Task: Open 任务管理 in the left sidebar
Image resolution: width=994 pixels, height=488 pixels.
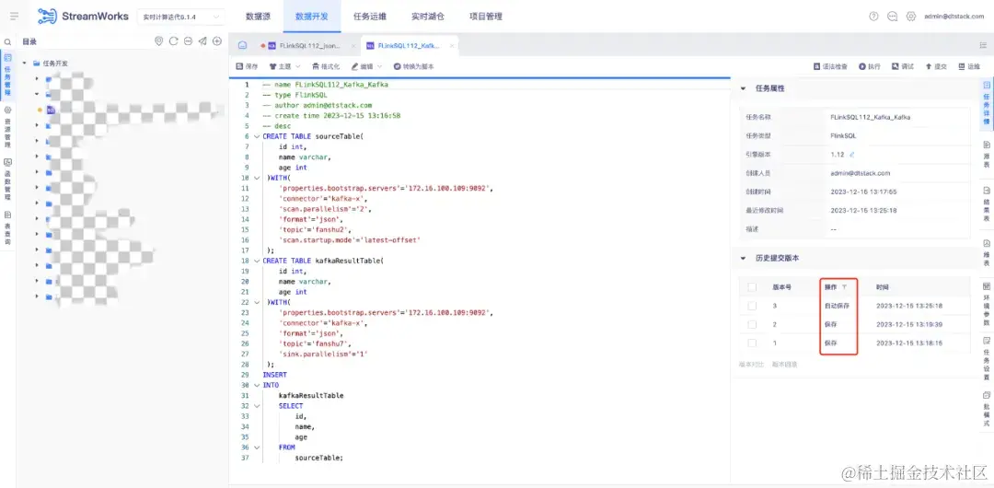Action: (x=7, y=76)
